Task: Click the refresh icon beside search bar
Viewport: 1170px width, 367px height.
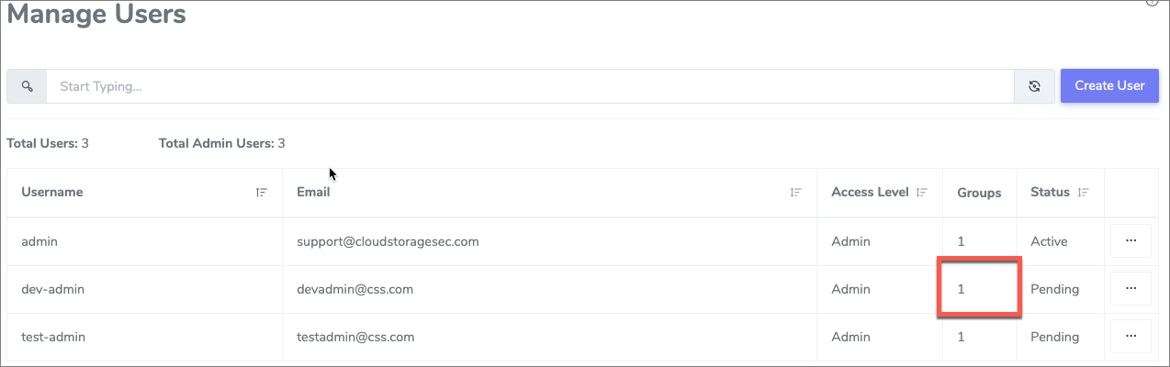Action: tap(1034, 86)
